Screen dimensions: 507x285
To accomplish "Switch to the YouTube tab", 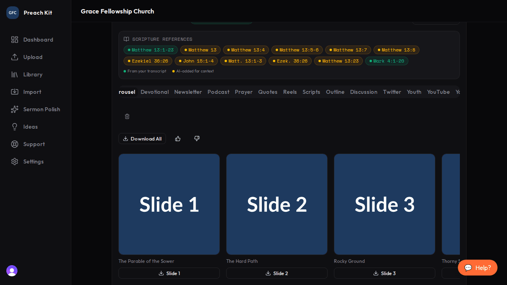I will click(438, 92).
